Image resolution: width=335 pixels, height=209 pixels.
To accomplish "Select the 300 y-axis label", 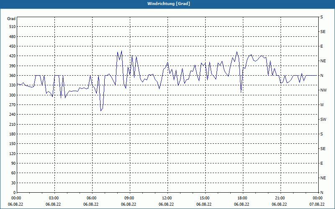I will point(13,95).
